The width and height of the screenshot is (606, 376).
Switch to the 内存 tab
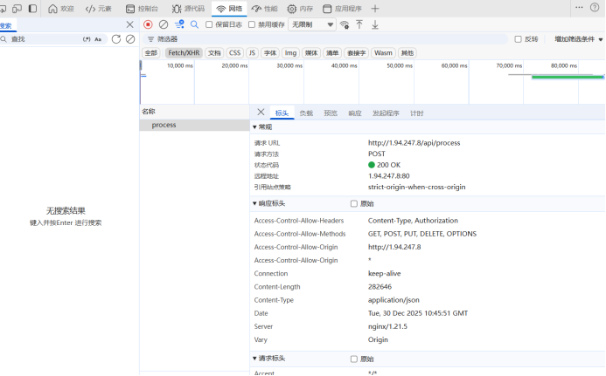click(x=300, y=9)
